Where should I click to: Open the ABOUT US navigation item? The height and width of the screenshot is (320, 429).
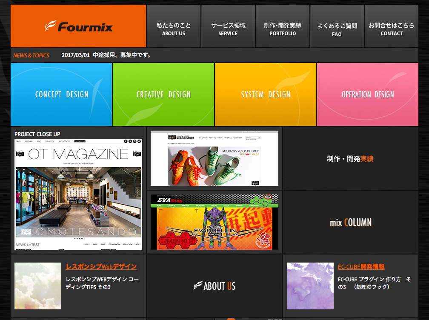[x=174, y=29]
